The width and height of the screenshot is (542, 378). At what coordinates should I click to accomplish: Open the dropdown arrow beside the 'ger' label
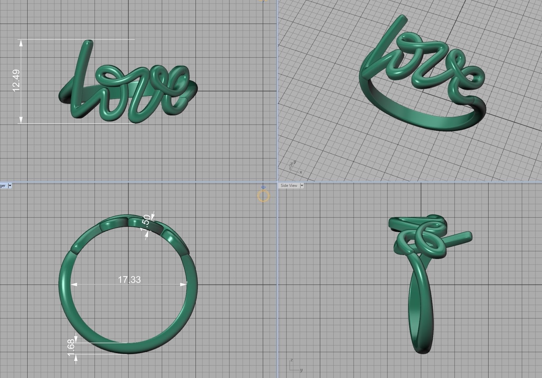click(x=10, y=186)
